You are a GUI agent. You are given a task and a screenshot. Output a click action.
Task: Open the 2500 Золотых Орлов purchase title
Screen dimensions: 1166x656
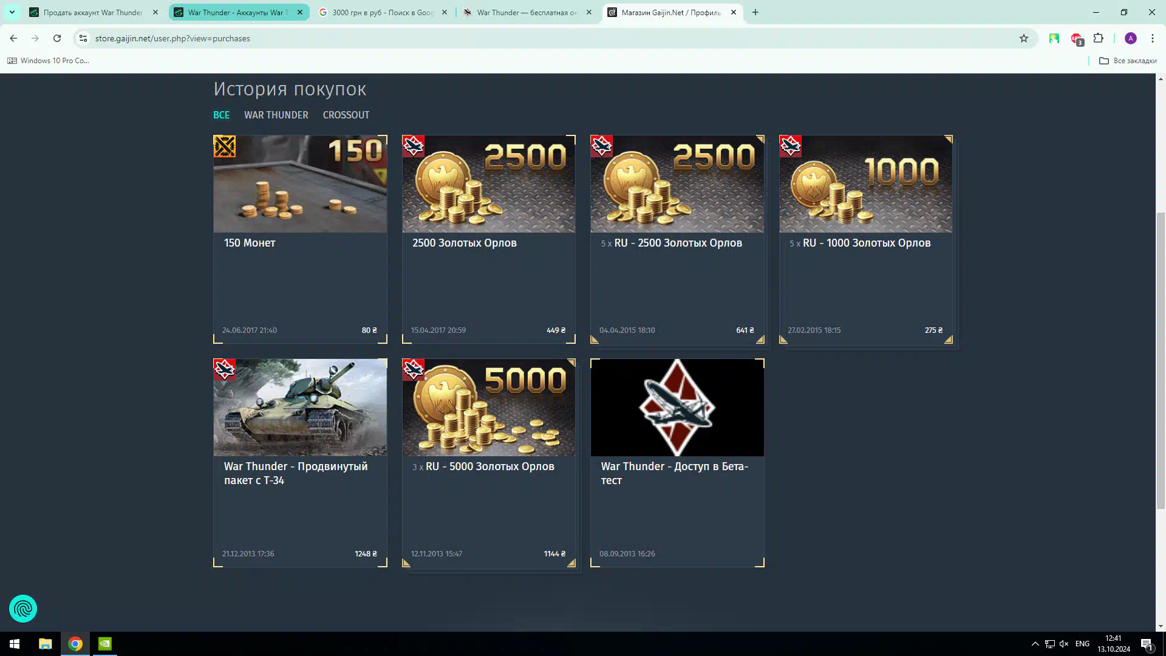click(465, 243)
